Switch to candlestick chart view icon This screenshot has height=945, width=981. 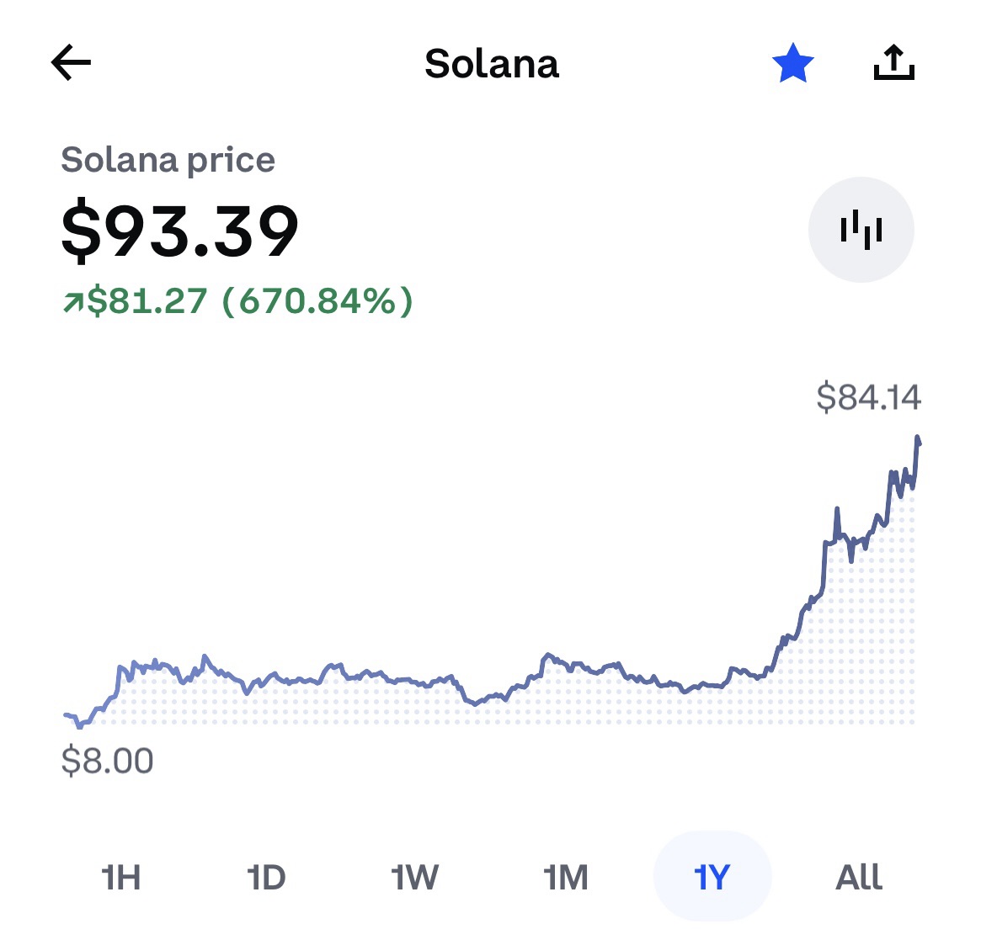point(861,228)
